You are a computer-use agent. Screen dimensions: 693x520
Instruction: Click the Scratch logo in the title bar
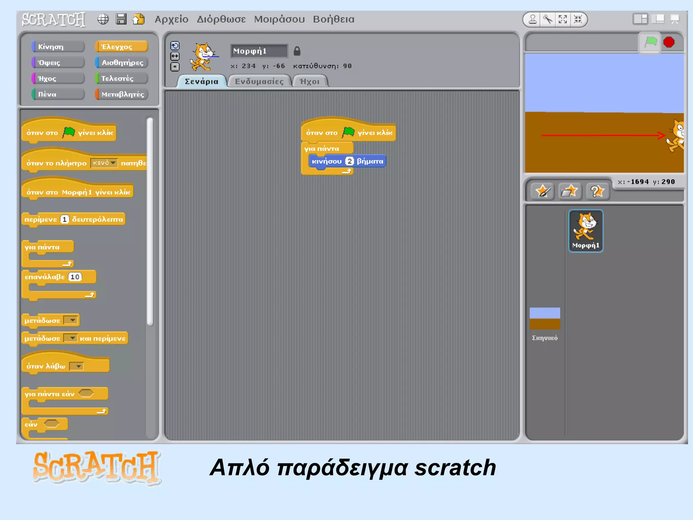click(54, 19)
